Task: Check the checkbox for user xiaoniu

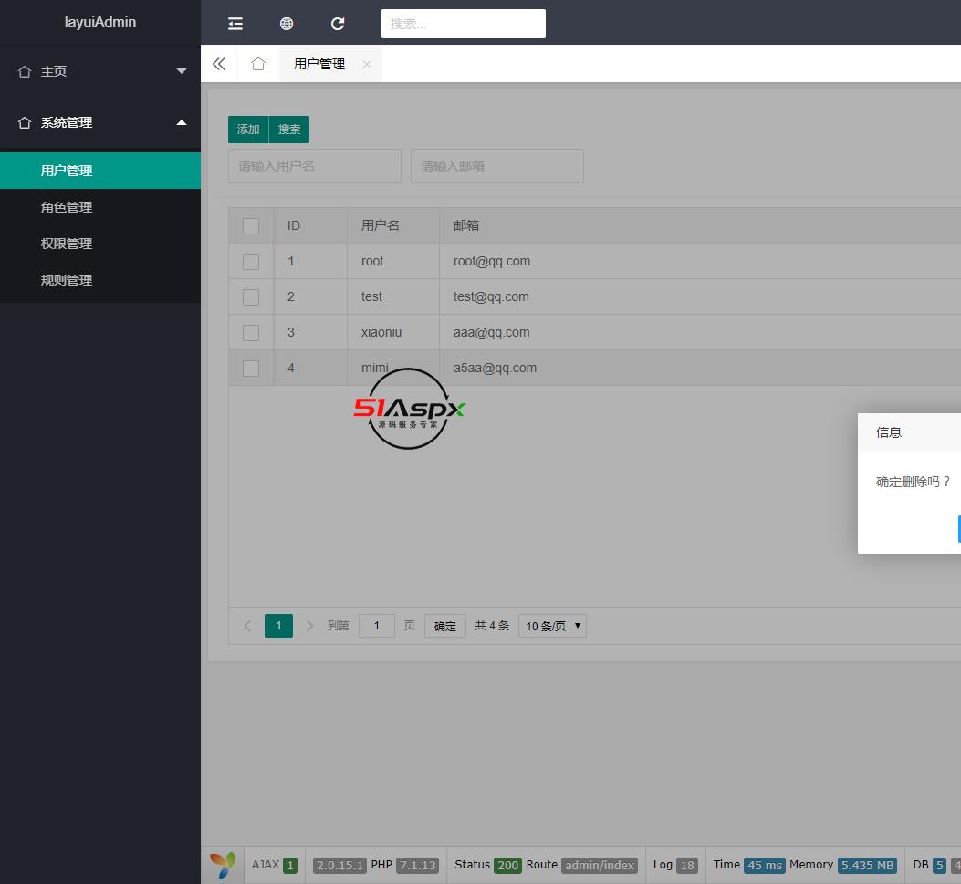Action: point(251,333)
